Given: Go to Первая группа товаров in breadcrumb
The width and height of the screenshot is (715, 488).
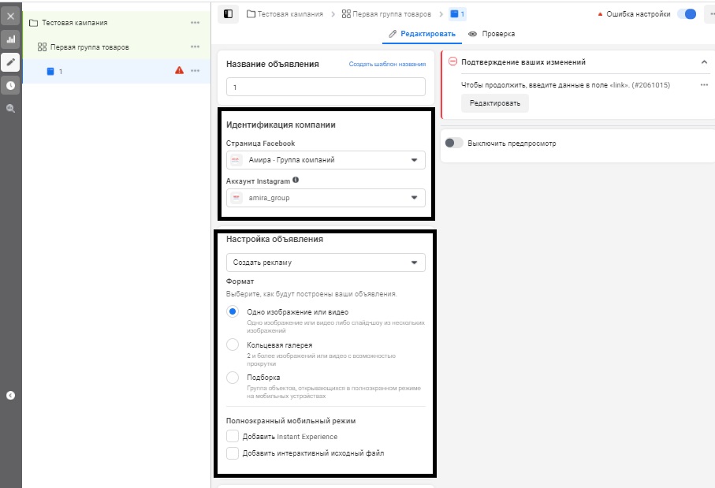Looking at the screenshot, I should pyautogui.click(x=386, y=14).
